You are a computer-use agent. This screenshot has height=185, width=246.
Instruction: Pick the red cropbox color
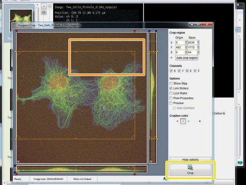[177, 121]
